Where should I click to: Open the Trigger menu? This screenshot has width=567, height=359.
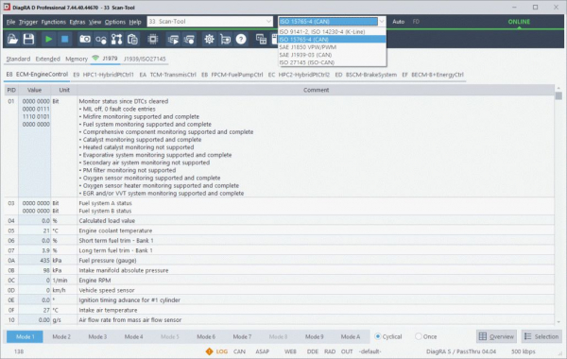pyautogui.click(x=28, y=22)
